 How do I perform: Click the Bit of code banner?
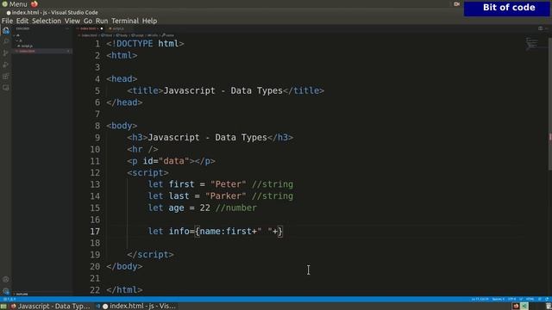coord(507,9)
